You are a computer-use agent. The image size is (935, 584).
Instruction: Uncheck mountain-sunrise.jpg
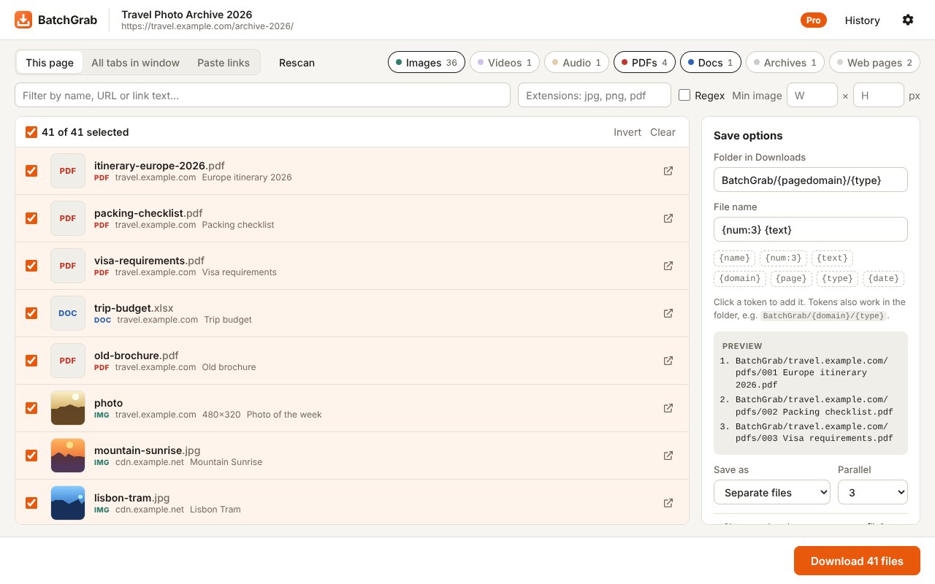[x=31, y=456]
